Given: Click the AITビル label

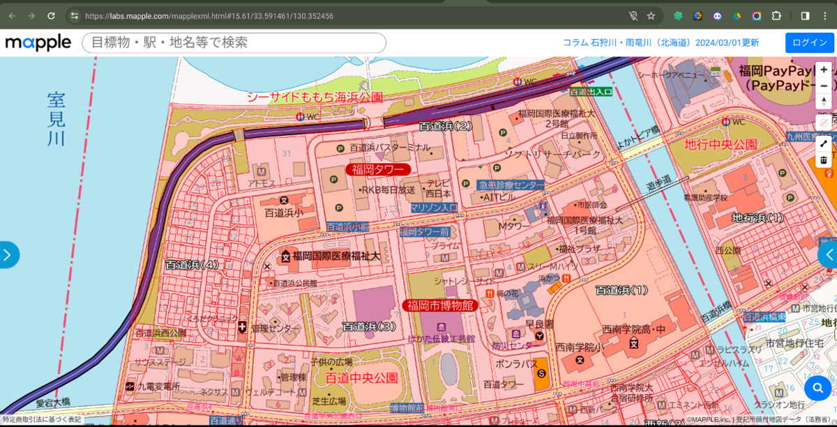Looking at the screenshot, I should 499,198.
